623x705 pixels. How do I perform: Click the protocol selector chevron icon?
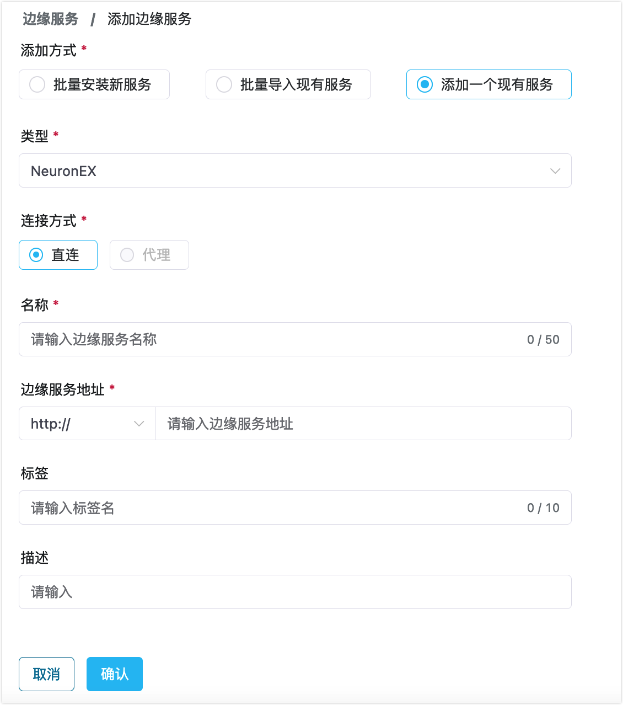coord(139,424)
